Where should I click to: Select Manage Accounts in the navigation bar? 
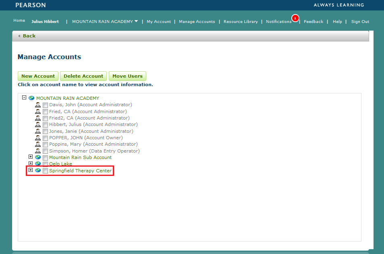click(x=197, y=21)
